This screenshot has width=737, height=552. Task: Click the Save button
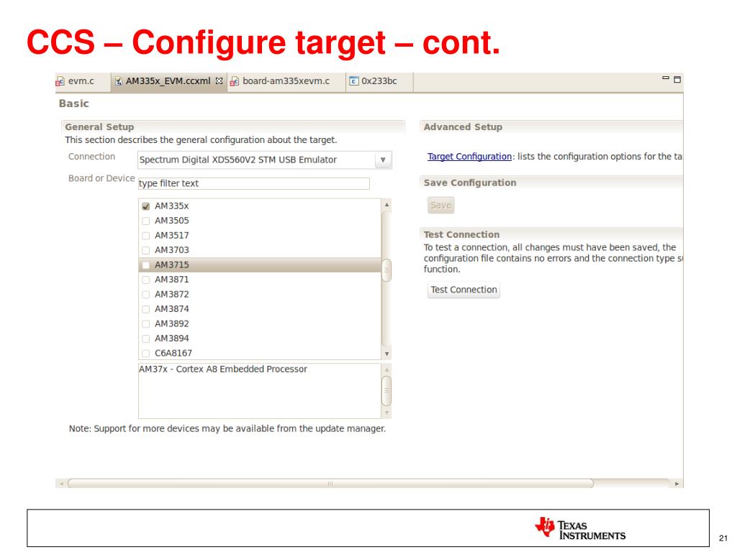[x=441, y=205]
